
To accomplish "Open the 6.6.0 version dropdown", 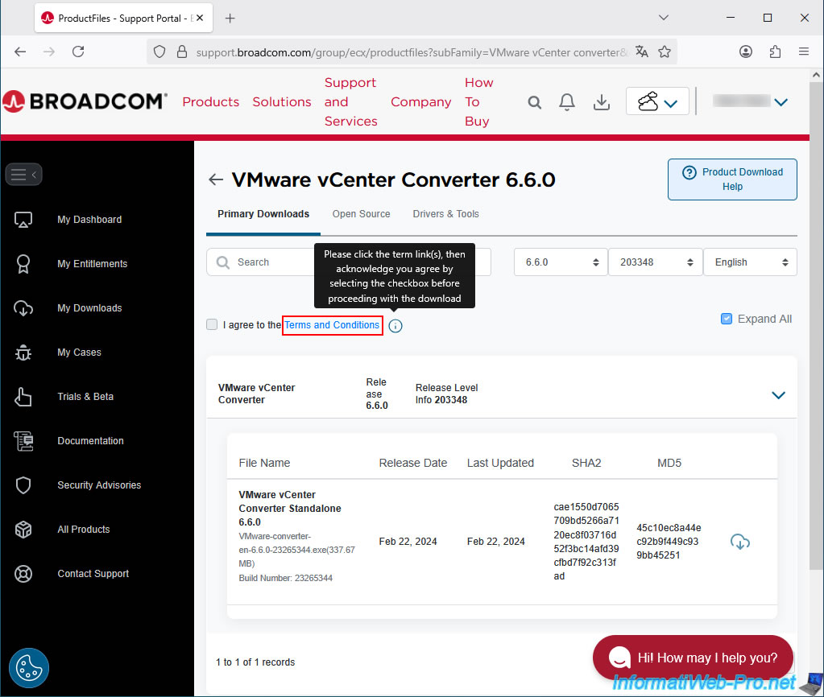I will tap(561, 262).
